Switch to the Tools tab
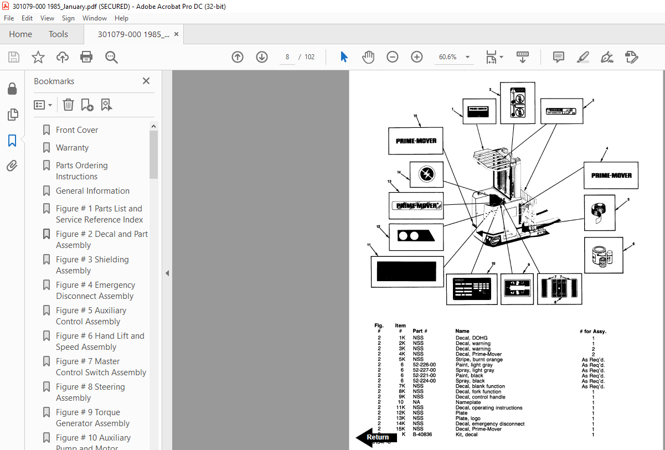The height and width of the screenshot is (450, 665). (58, 34)
